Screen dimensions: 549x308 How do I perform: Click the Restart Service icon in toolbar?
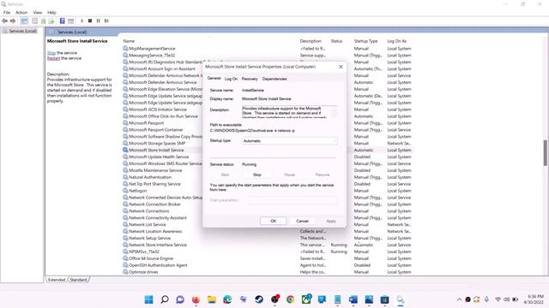click(106, 21)
